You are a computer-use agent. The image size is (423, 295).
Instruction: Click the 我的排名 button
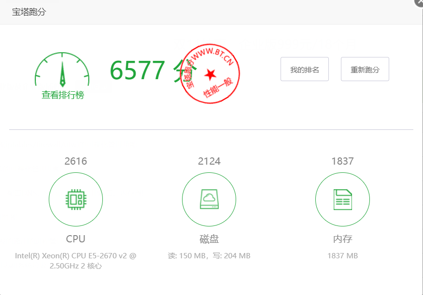304,70
